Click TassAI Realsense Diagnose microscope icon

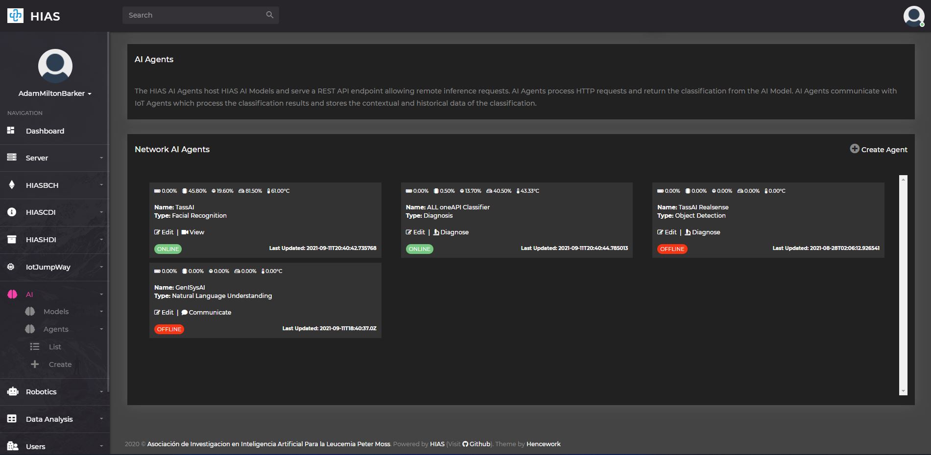click(688, 232)
